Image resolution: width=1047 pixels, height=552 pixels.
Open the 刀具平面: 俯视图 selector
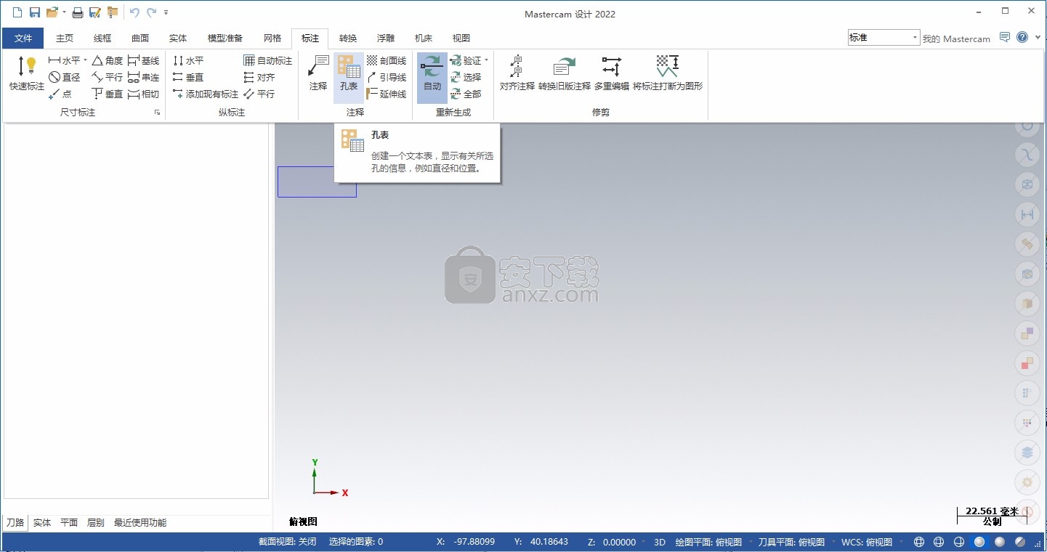coord(791,542)
